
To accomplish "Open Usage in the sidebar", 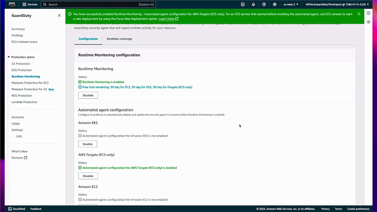I will (16, 123).
